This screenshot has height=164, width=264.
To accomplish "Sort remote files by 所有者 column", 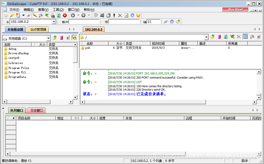I will 237,44.
